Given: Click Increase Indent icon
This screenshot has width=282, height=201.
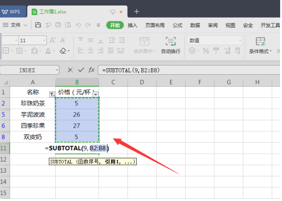Looking at the screenshot, I should click(x=122, y=40).
